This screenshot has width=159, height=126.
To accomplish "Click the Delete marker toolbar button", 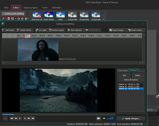I will tap(25, 30).
